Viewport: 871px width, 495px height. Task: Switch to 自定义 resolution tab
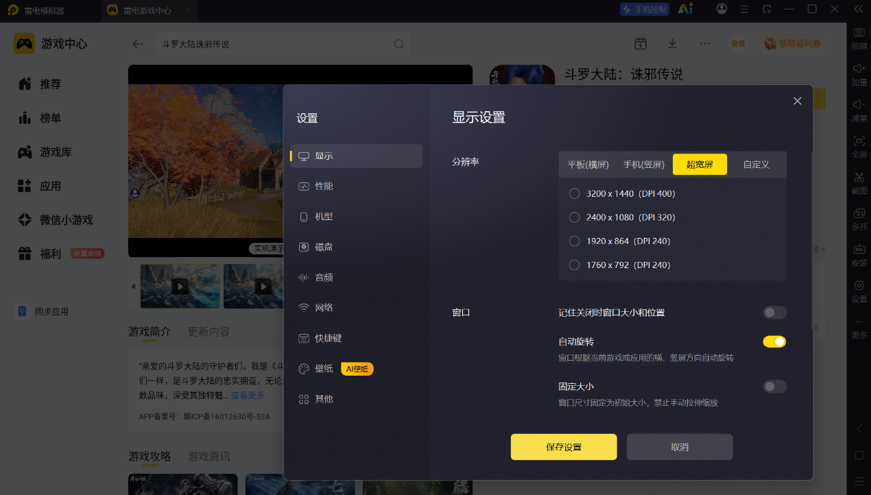coord(756,165)
